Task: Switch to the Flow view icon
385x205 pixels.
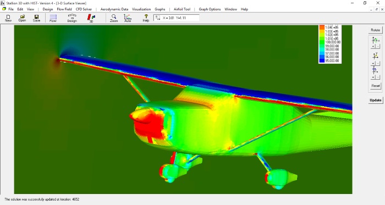Action: [53, 18]
